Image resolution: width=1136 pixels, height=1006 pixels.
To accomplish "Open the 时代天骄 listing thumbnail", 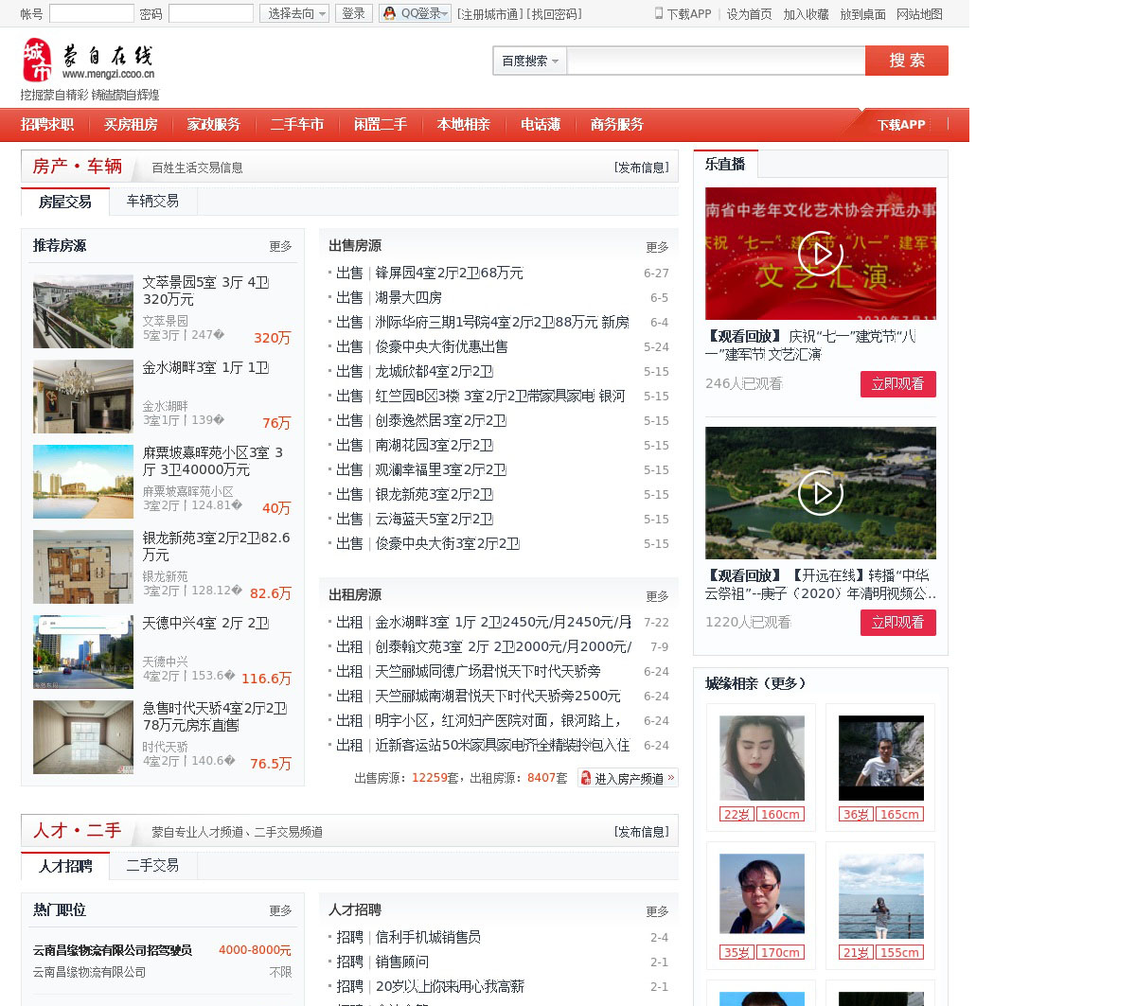I will 83,737.
